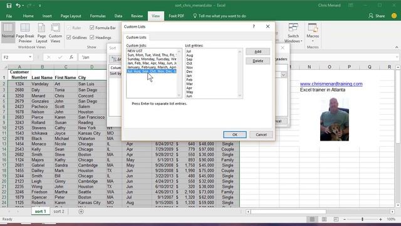Screen dimensions: 401x226
Task: Click the insert function fx icon
Action: click(71, 57)
